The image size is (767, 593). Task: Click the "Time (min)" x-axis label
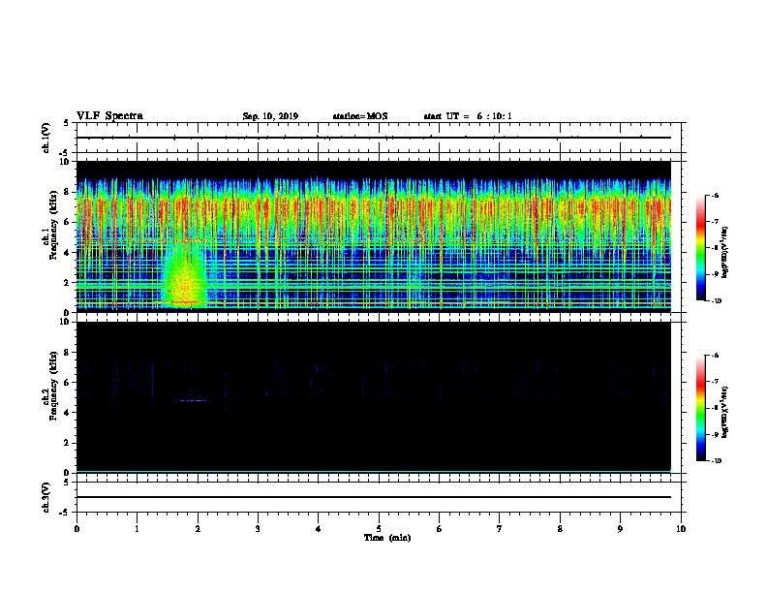(x=387, y=538)
